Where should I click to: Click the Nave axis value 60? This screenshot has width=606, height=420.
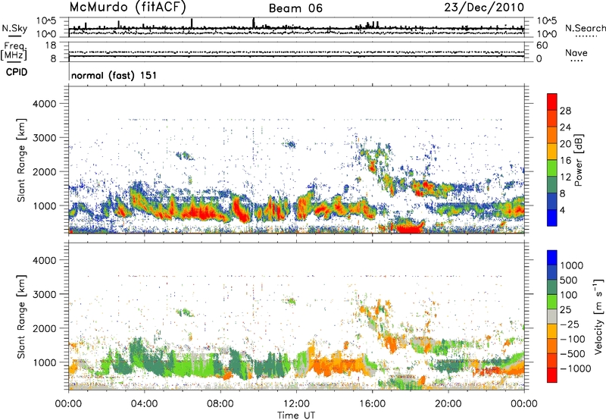tap(542, 45)
